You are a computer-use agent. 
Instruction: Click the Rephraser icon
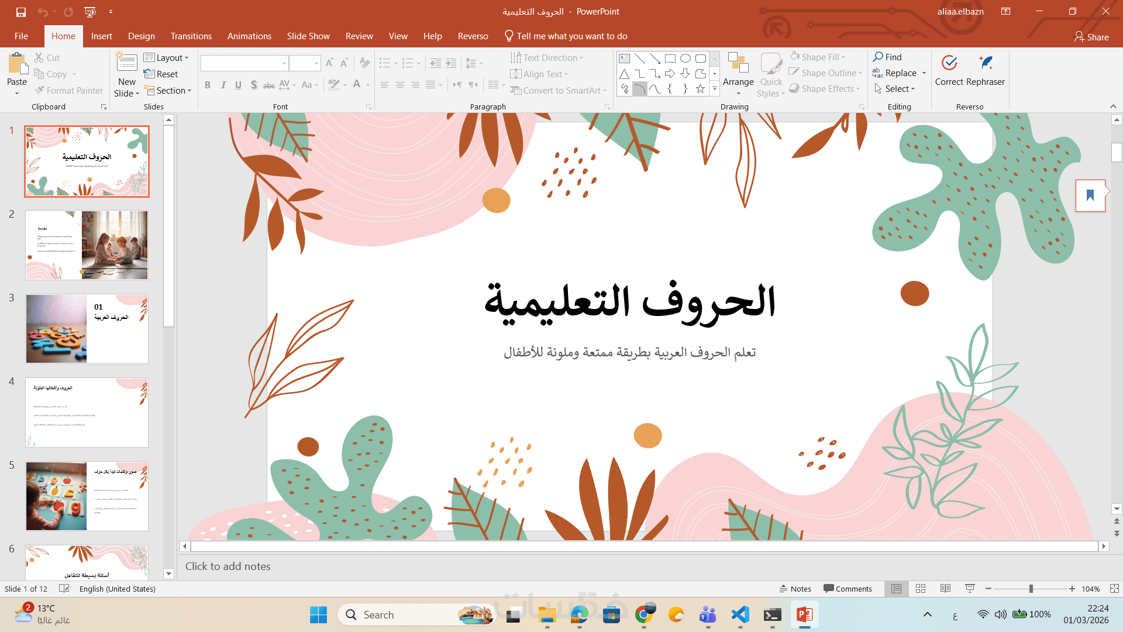[986, 63]
